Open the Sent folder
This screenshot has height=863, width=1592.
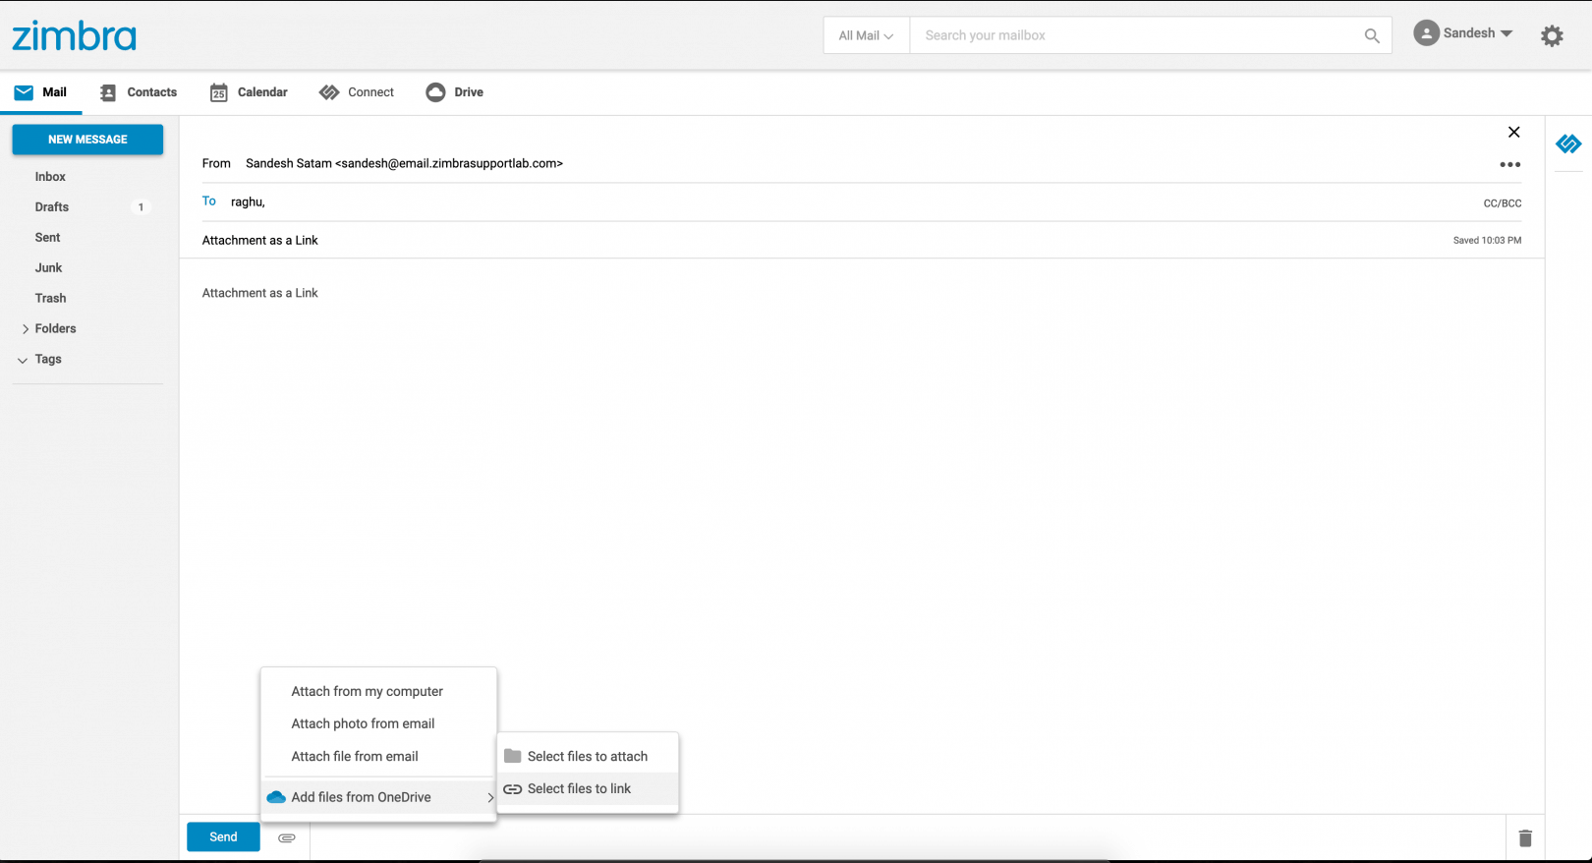[47, 238]
